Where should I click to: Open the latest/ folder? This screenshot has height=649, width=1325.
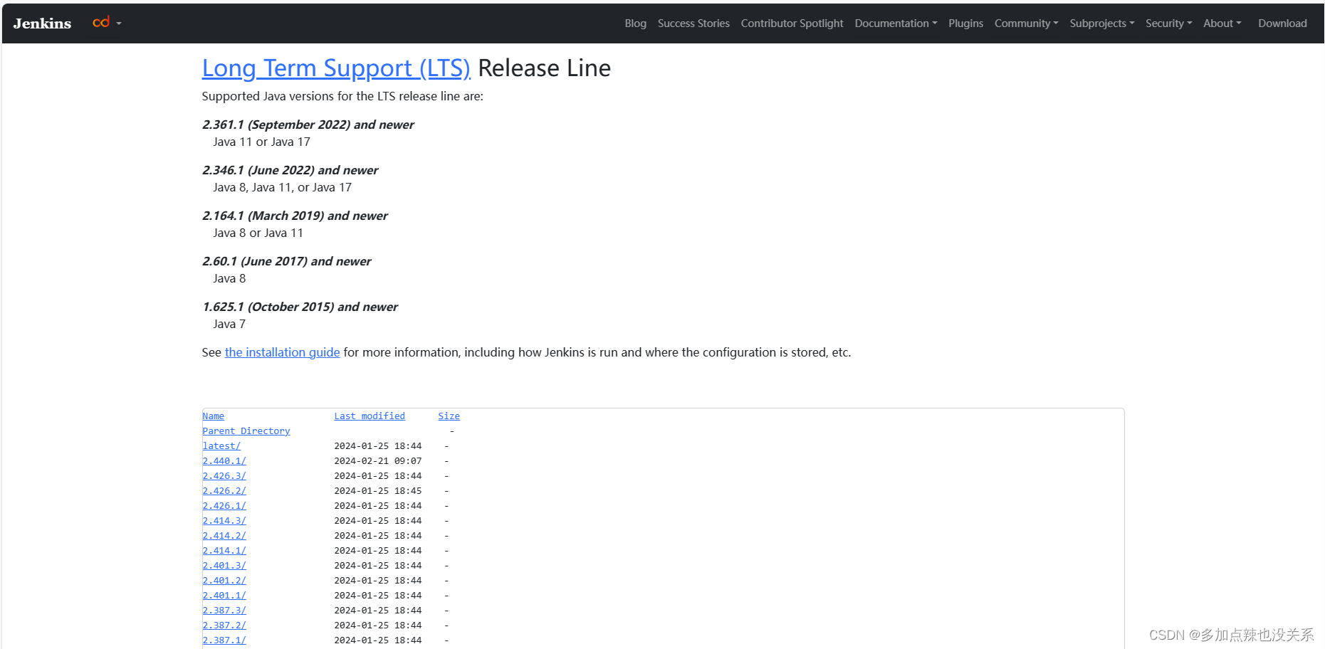click(221, 446)
